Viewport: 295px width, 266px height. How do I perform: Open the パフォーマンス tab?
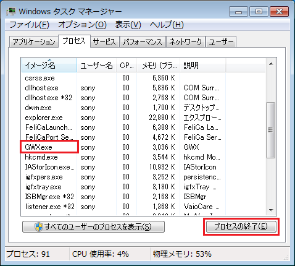[143, 42]
